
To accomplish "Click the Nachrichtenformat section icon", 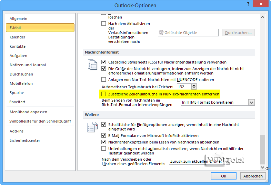I will (x=92, y=65).
